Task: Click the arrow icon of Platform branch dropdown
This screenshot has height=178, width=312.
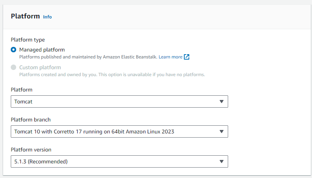Action: (x=222, y=131)
